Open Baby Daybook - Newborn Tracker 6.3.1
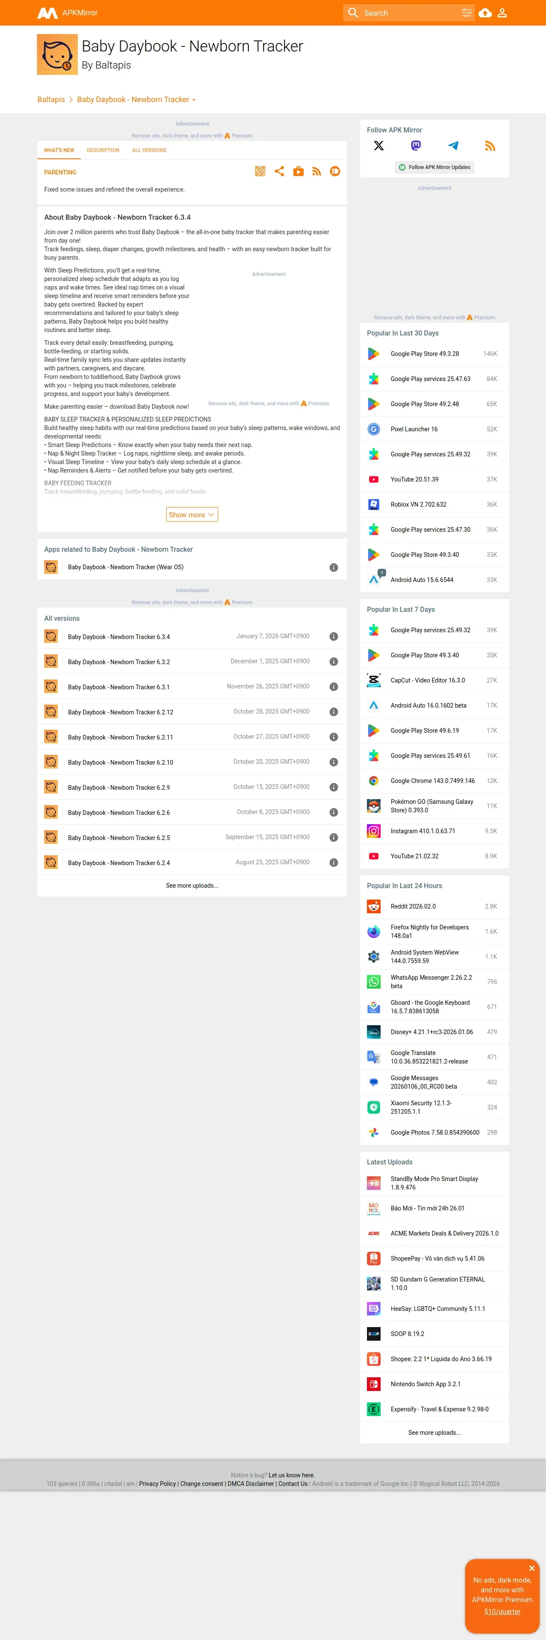The height and width of the screenshot is (1640, 546). click(119, 687)
